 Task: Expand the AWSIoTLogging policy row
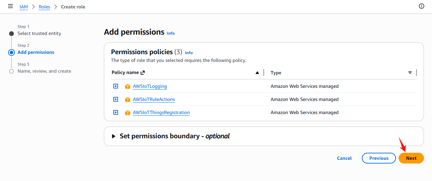click(x=116, y=86)
